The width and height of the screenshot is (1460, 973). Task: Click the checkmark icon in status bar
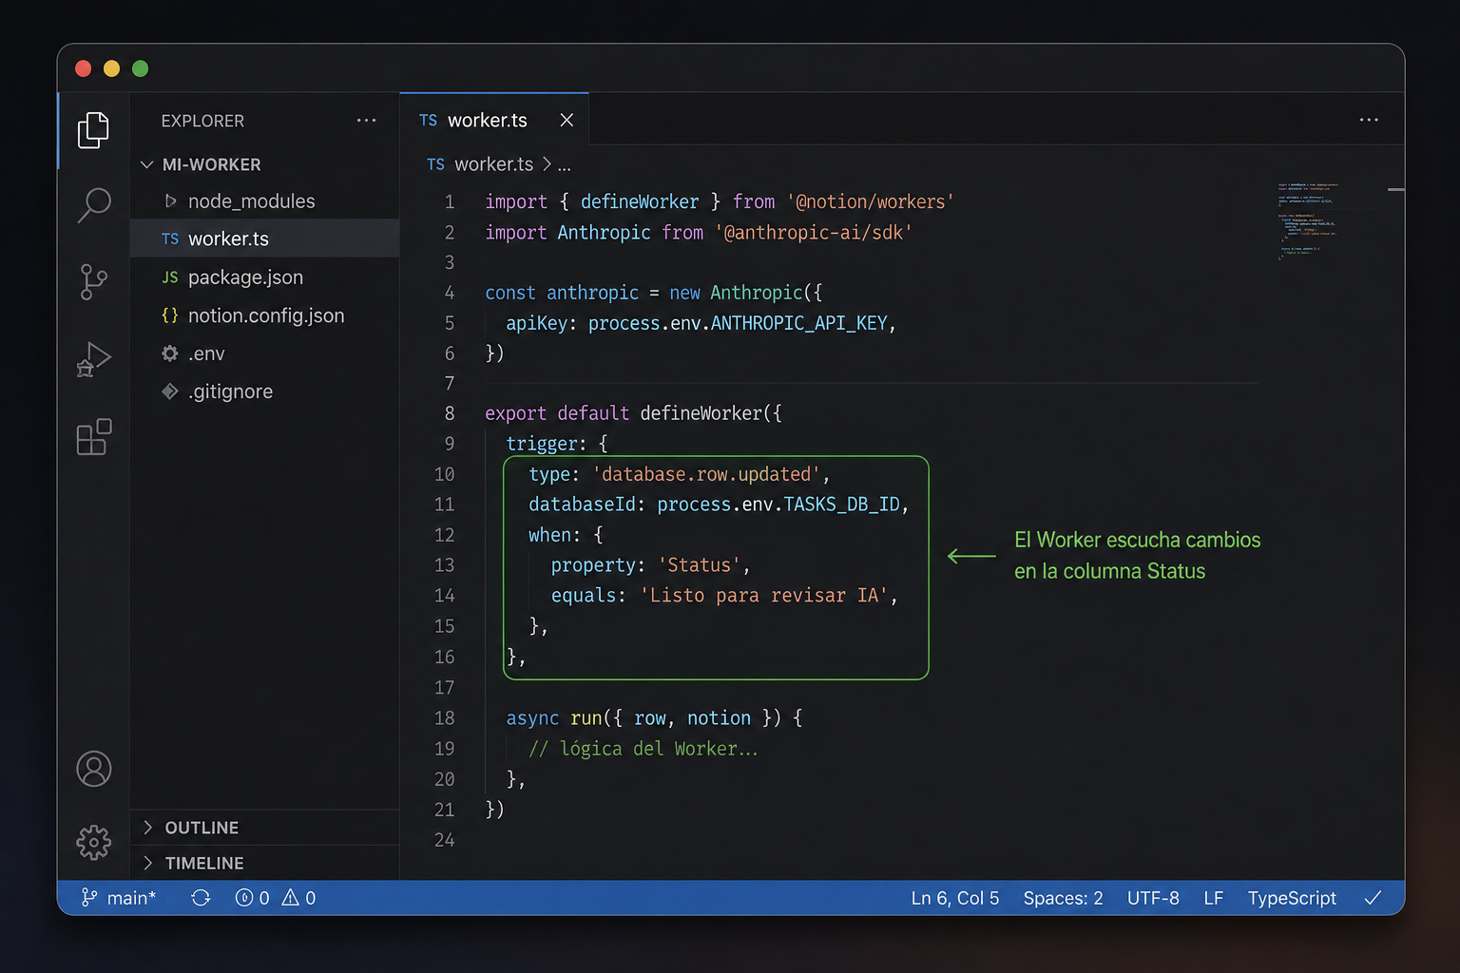1373,898
